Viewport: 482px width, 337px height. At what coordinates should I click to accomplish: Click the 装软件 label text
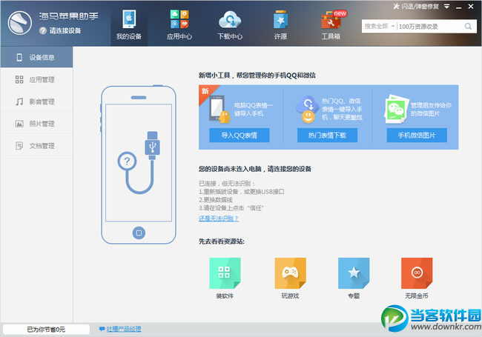[225, 296]
